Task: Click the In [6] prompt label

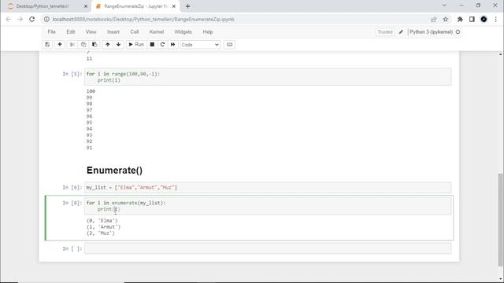Action: [x=72, y=187]
